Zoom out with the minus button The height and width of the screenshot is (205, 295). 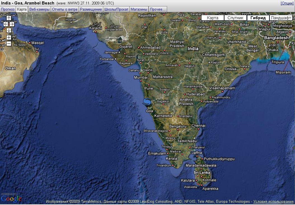pyautogui.click(x=9, y=44)
